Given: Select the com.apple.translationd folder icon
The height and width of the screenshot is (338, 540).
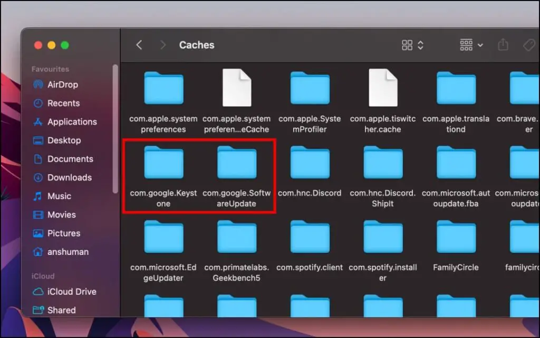Looking at the screenshot, I should (x=456, y=88).
